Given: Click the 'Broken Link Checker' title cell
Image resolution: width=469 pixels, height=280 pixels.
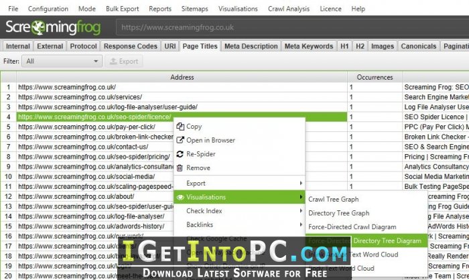Looking at the screenshot, I should [435, 137].
